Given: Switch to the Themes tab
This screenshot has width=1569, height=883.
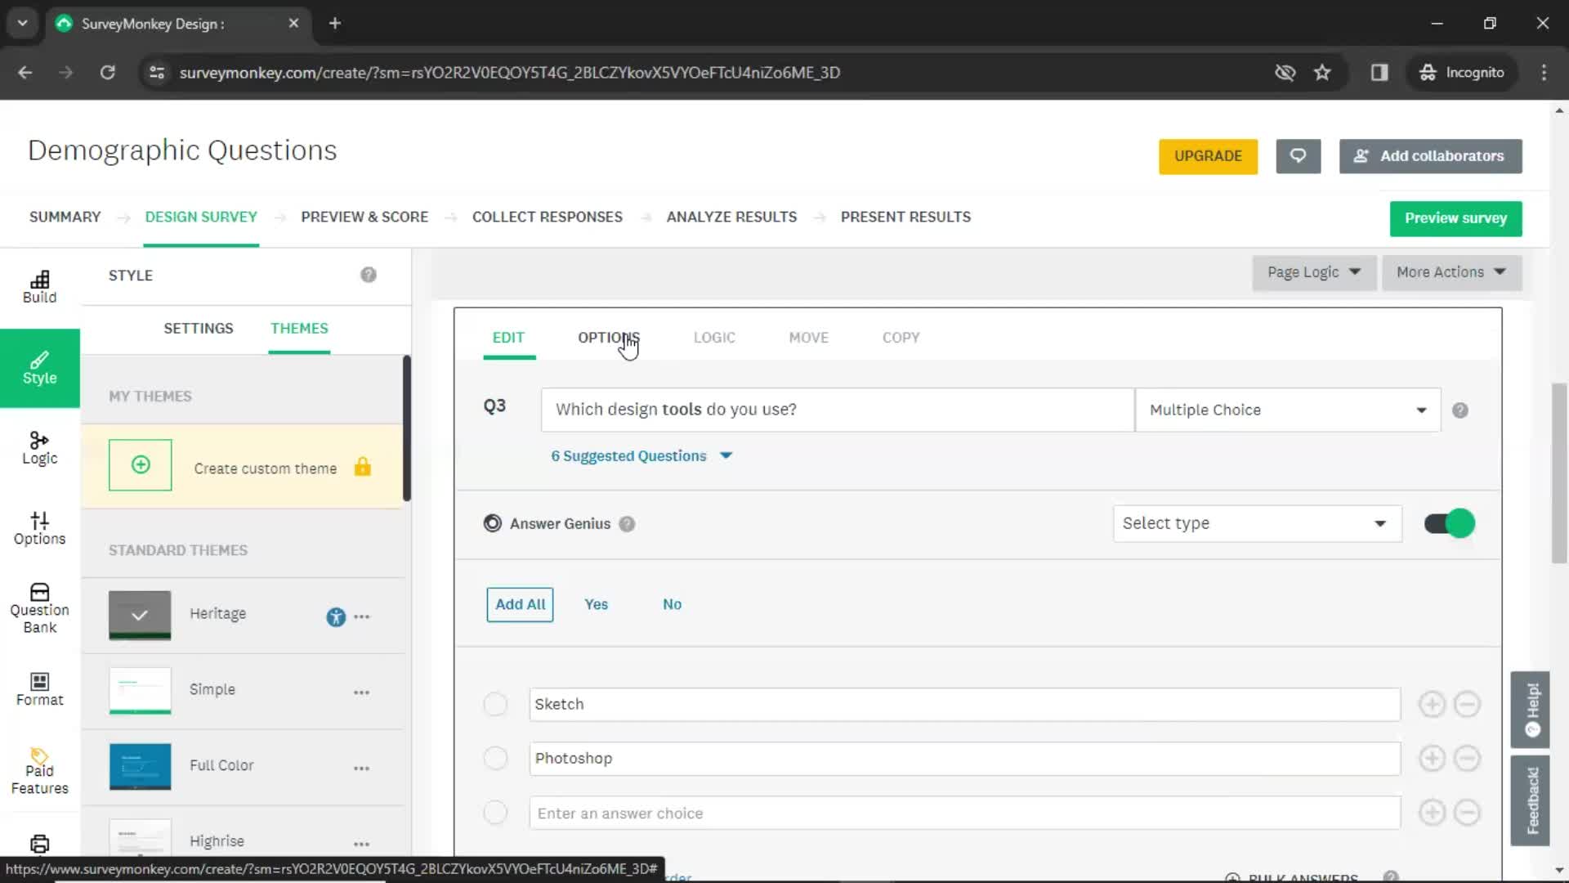Looking at the screenshot, I should coord(299,328).
